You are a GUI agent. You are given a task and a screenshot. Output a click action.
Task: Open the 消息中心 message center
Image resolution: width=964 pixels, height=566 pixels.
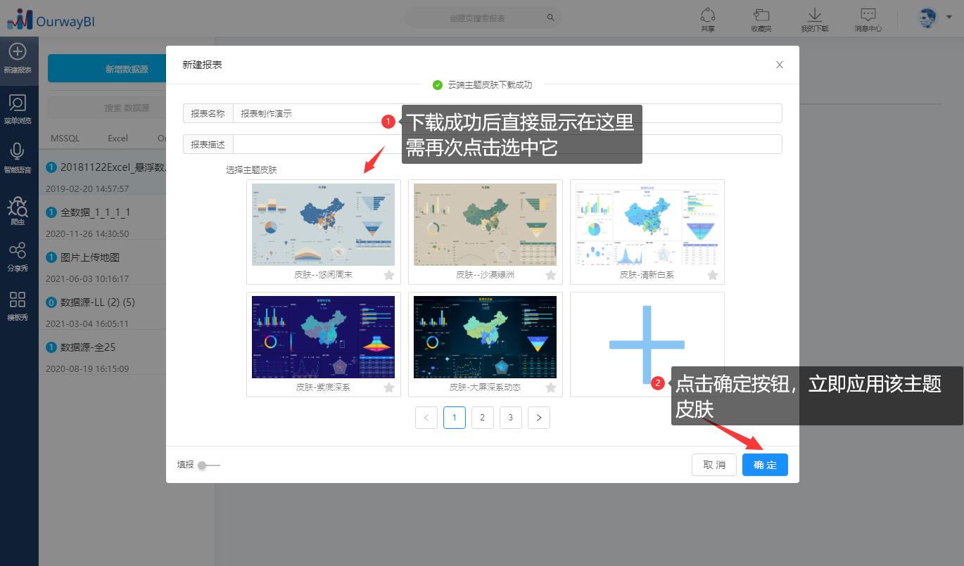pyautogui.click(x=868, y=18)
